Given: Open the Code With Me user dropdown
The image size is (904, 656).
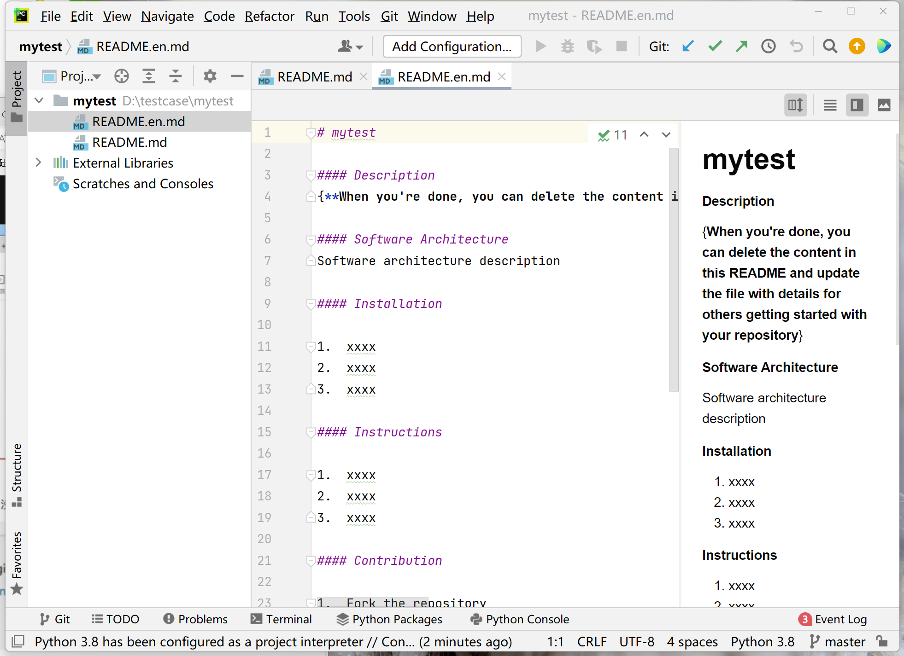Looking at the screenshot, I should (350, 46).
